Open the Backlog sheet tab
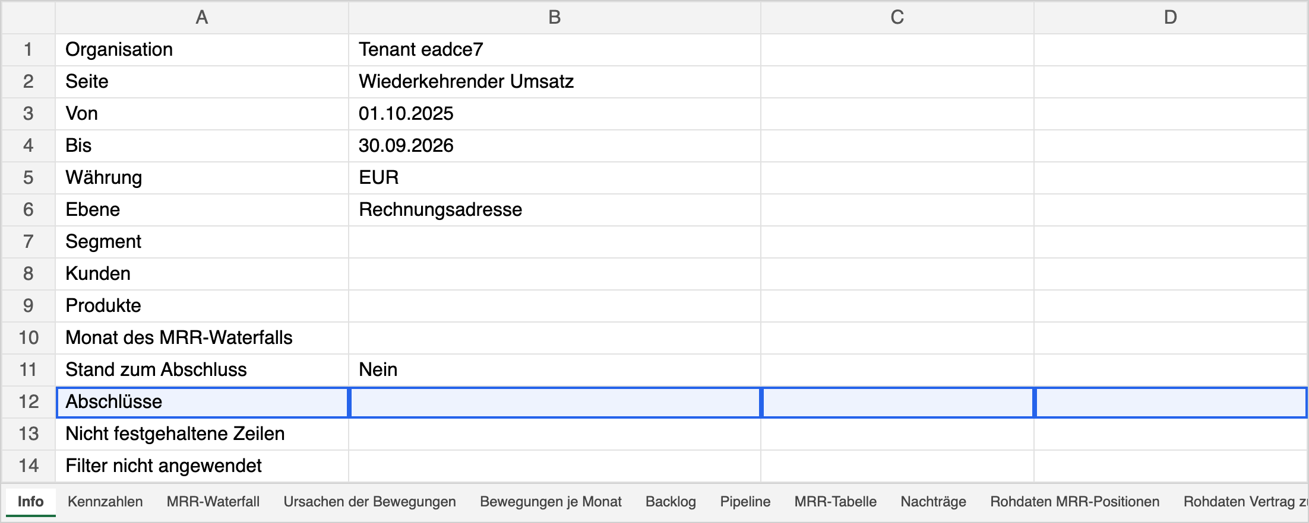The height and width of the screenshot is (523, 1309). [671, 502]
